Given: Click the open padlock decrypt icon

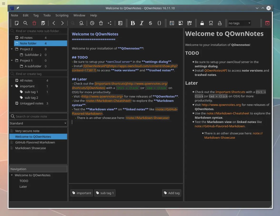Looking at the screenshot, I should pyautogui.click(x=220, y=23).
